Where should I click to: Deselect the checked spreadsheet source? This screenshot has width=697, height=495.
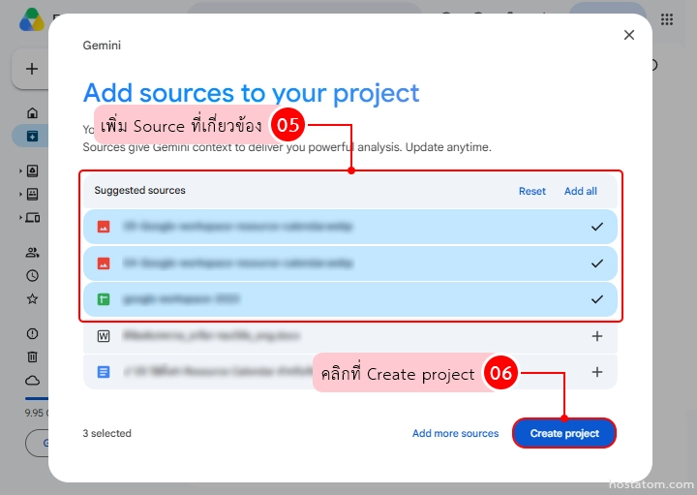tap(597, 299)
